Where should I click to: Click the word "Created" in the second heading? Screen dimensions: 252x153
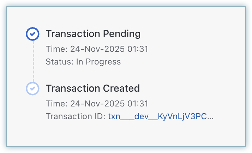121,88
